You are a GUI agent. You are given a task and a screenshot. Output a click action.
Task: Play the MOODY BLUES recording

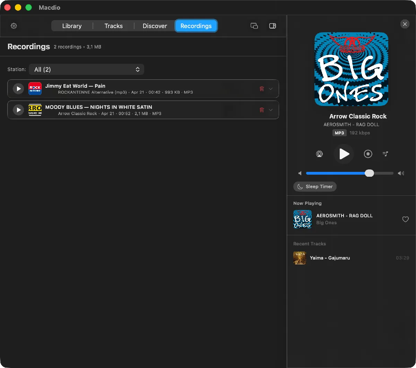(x=18, y=110)
